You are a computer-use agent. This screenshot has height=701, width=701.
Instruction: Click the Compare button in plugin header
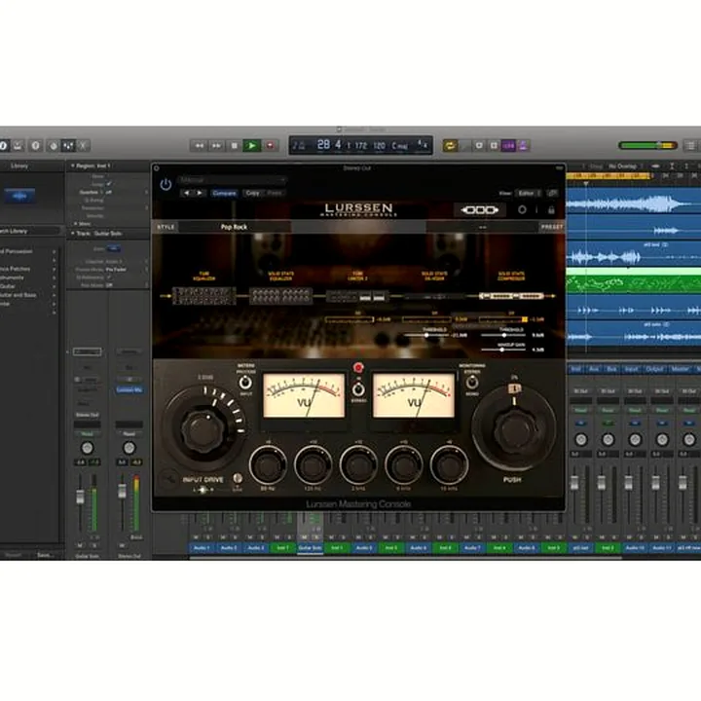224,193
